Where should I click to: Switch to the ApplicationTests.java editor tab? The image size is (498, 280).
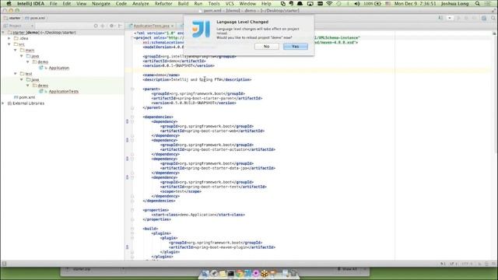pos(151,26)
